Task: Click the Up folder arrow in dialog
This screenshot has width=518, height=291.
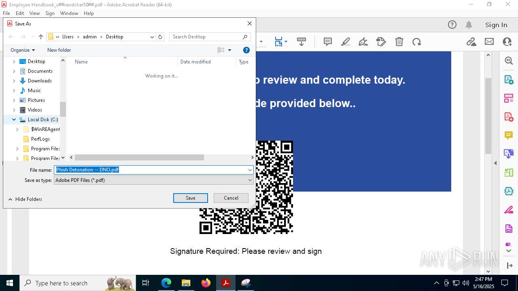Action: point(40,37)
